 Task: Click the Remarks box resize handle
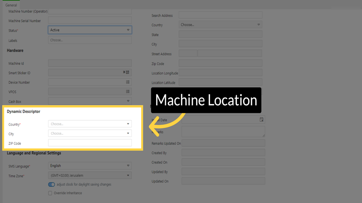pyautogui.click(x=263, y=135)
